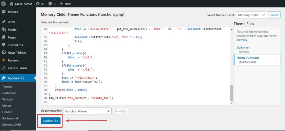Click the plus New icon
The height and width of the screenshot is (131, 285).
(x=61, y=4)
